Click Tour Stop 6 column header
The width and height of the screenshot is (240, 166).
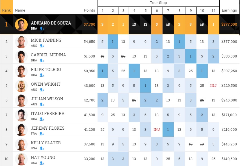click(x=157, y=11)
